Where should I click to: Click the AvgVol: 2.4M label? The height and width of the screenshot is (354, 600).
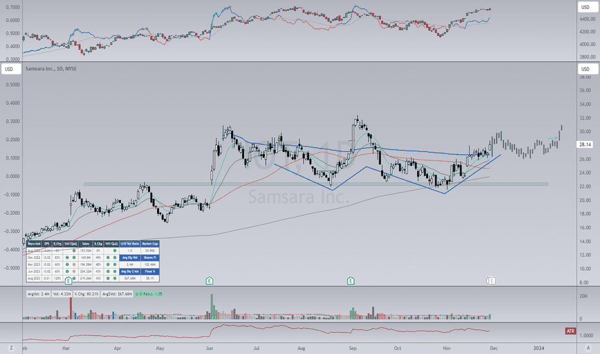point(38,294)
